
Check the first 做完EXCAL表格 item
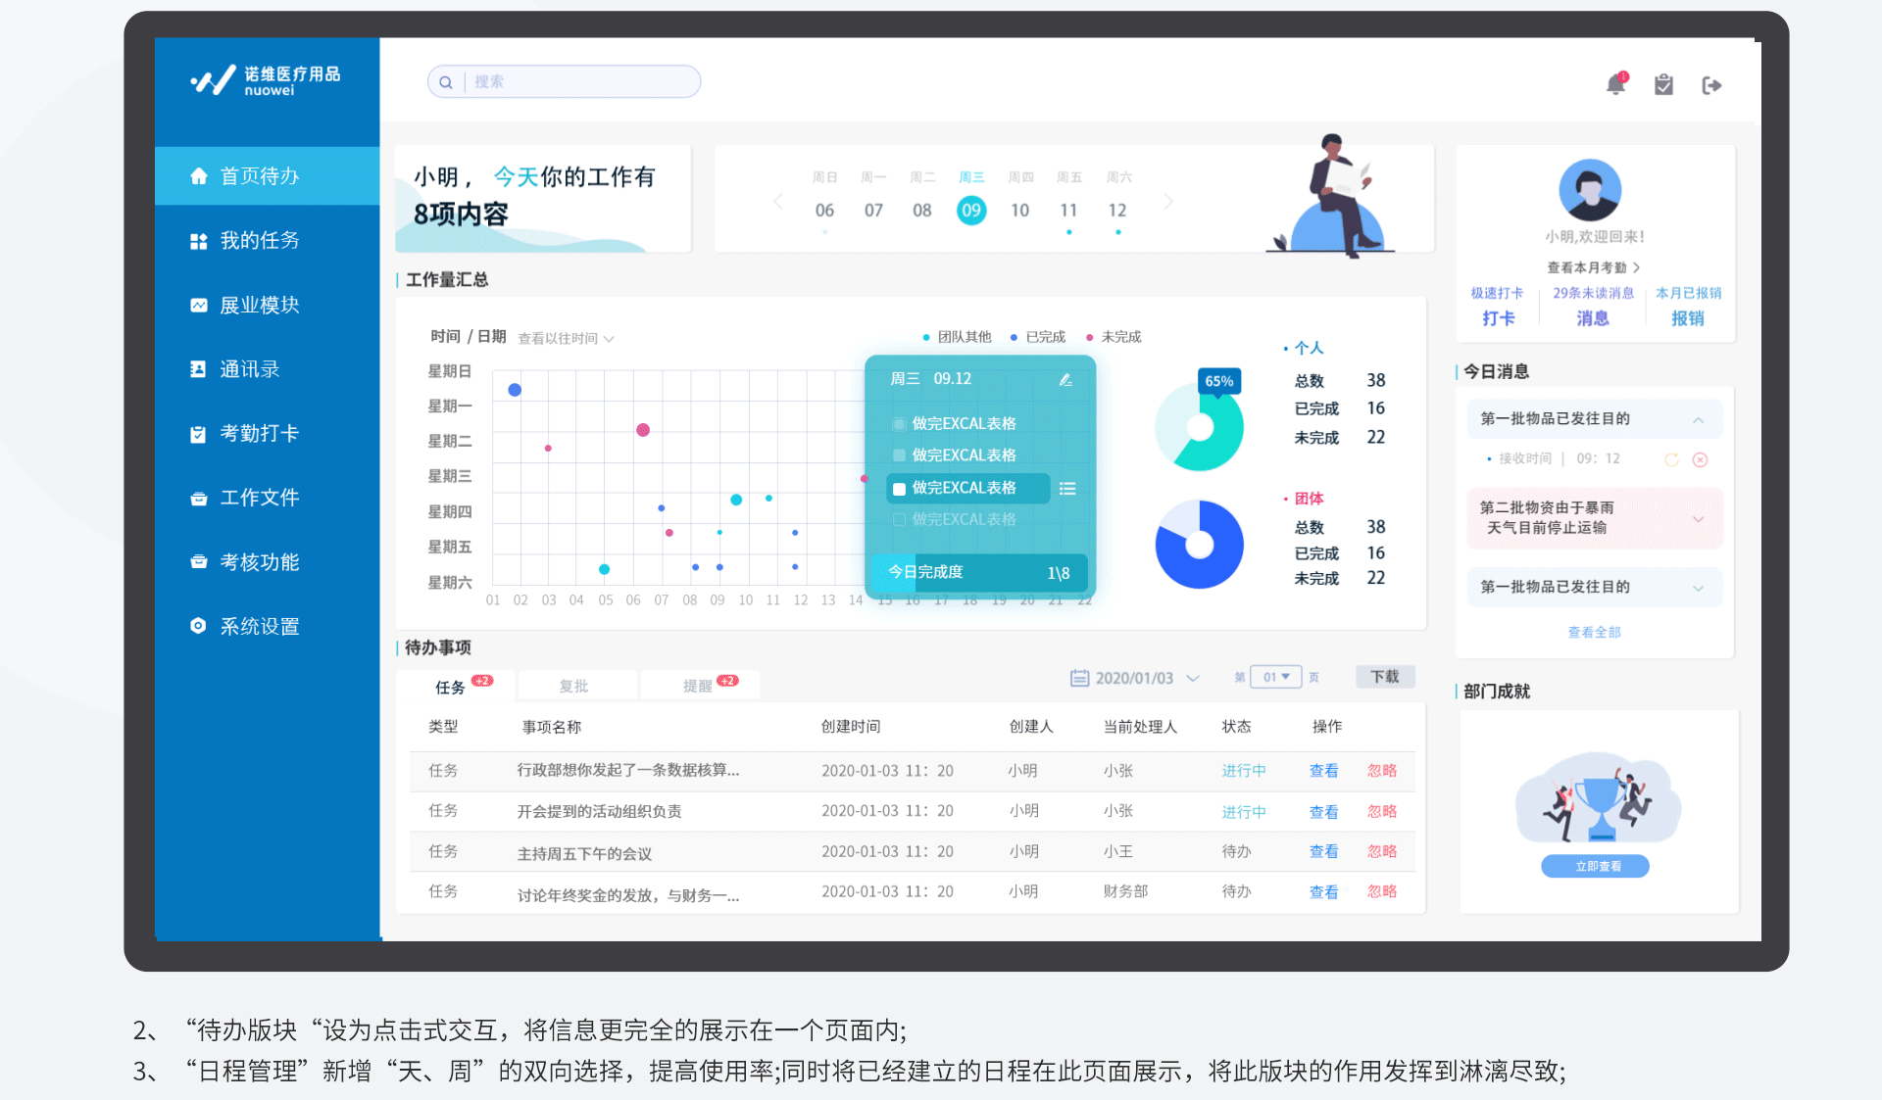(x=899, y=423)
